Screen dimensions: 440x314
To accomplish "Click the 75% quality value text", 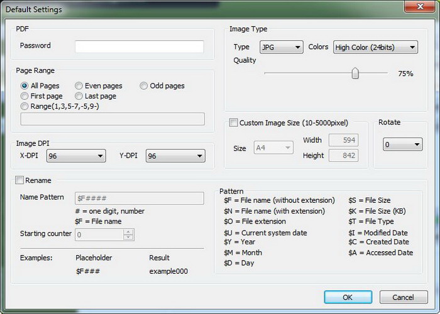I will (405, 73).
